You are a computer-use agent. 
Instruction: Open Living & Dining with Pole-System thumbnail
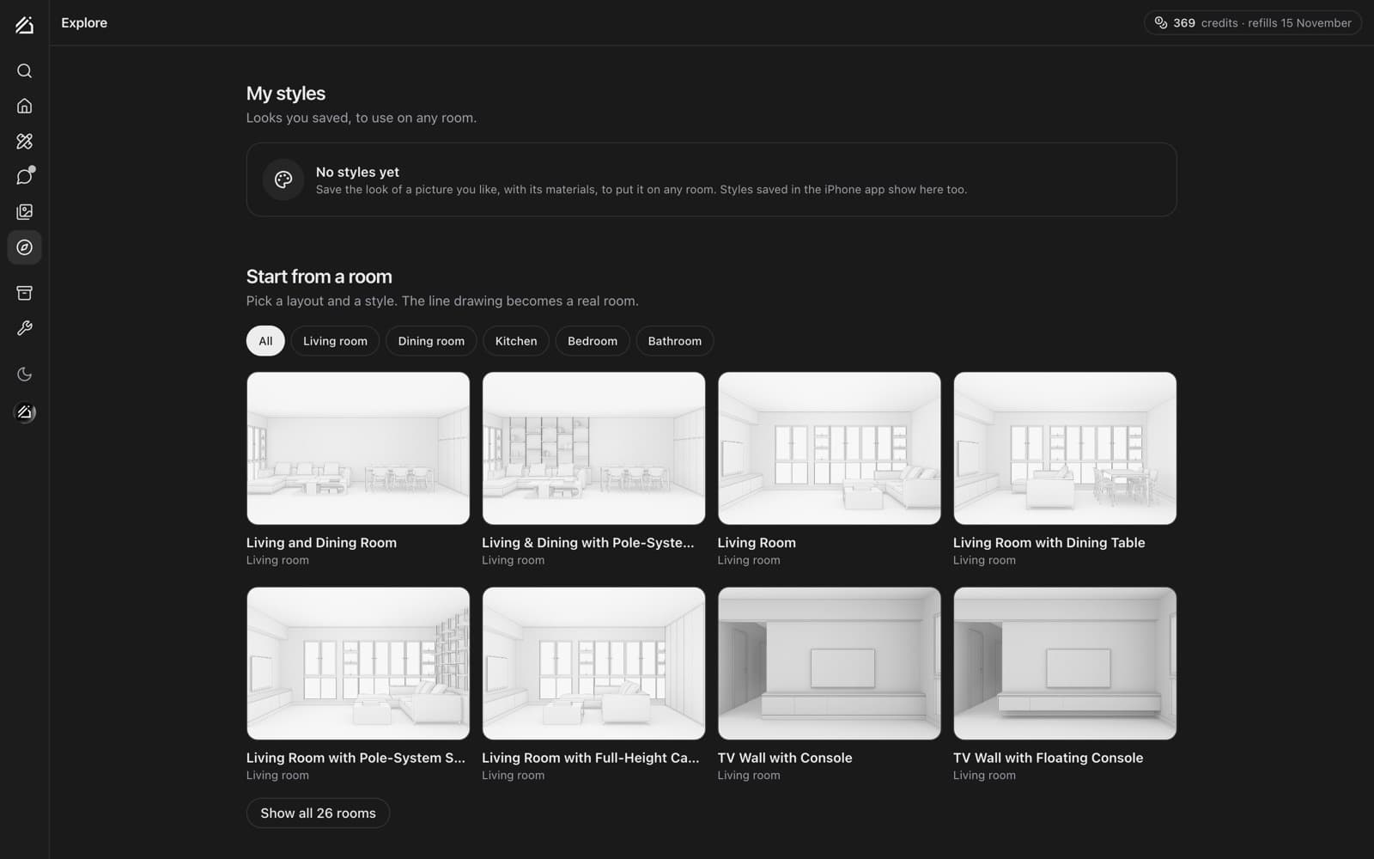click(x=593, y=448)
